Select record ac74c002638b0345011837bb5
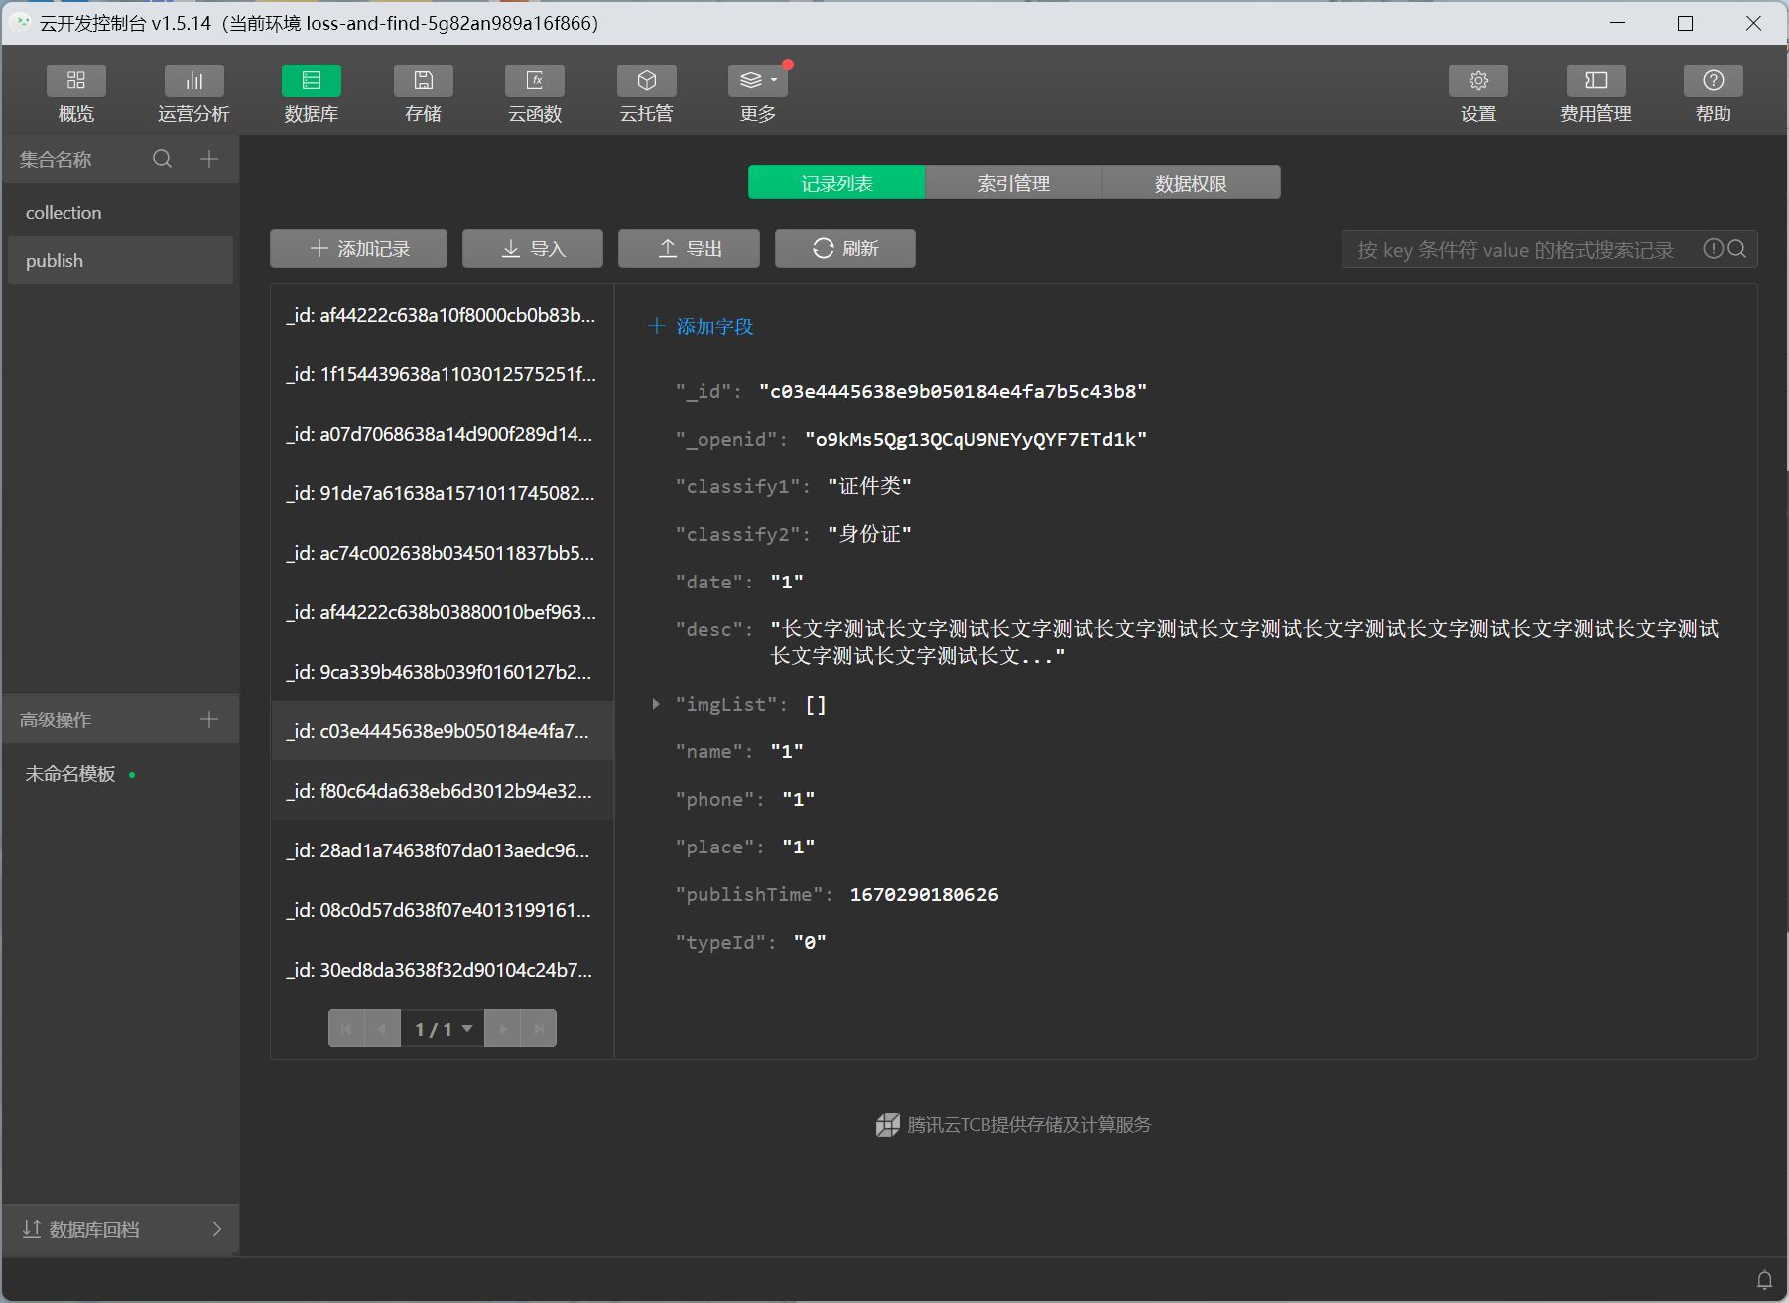Viewport: 1789px width, 1303px height. coord(443,553)
